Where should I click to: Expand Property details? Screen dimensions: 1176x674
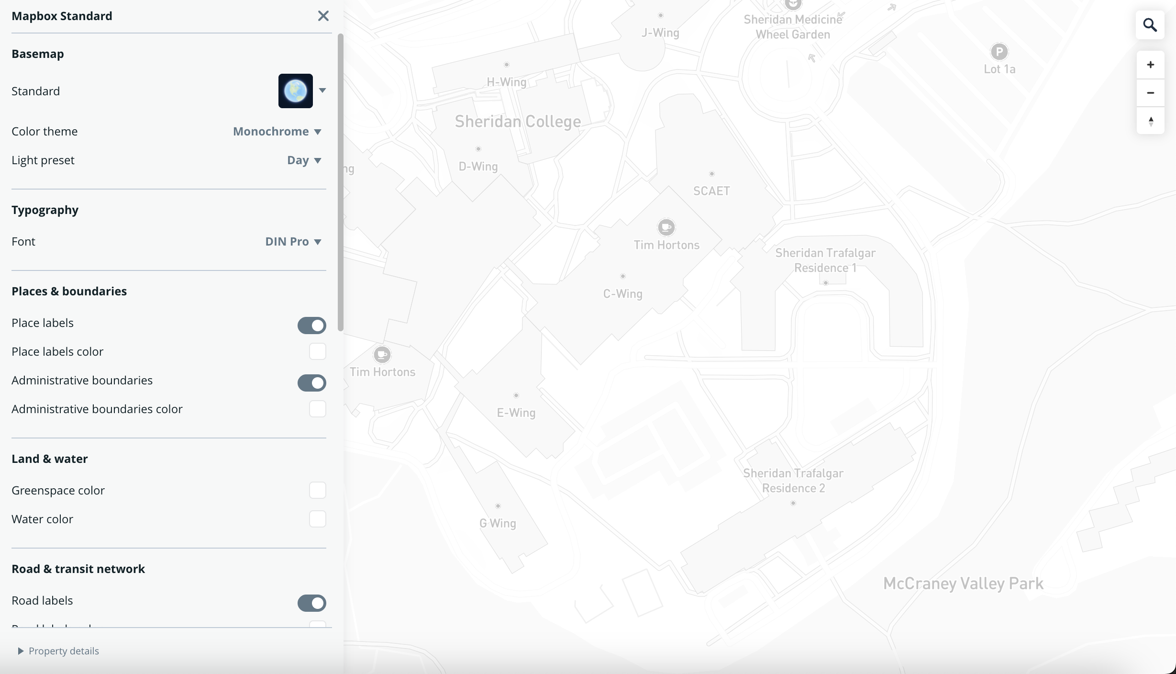[x=58, y=651]
